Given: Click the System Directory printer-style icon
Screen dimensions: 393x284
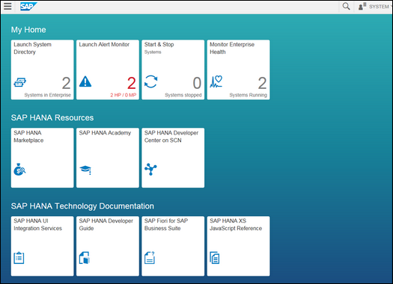Looking at the screenshot, I should click(19, 82).
